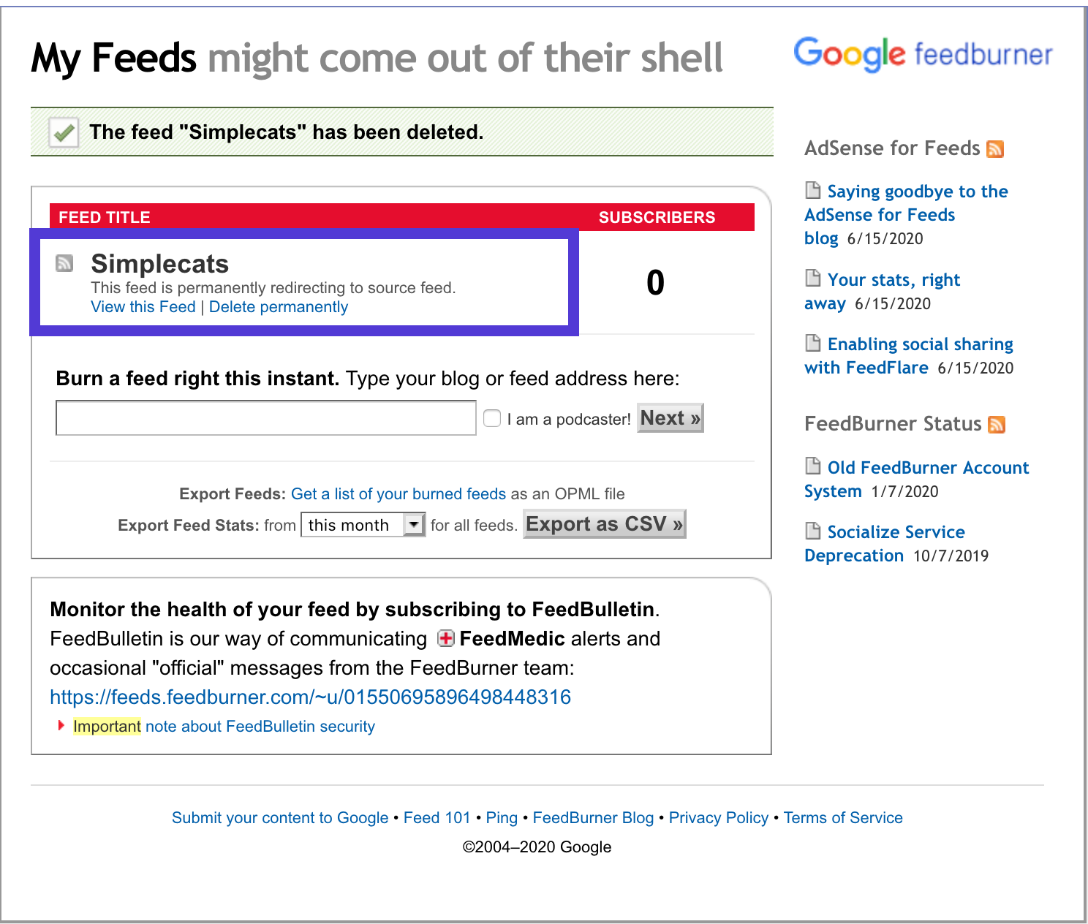Click the blog or feed address field
The width and height of the screenshot is (1088, 924).
click(266, 418)
